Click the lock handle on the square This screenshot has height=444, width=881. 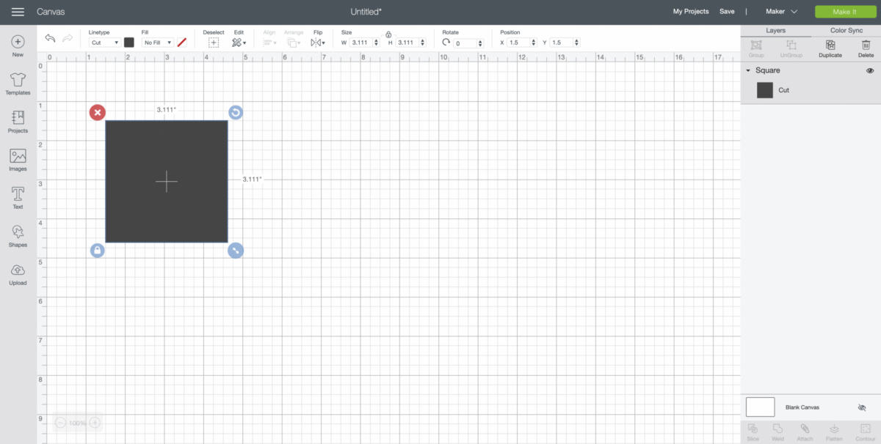tap(98, 251)
